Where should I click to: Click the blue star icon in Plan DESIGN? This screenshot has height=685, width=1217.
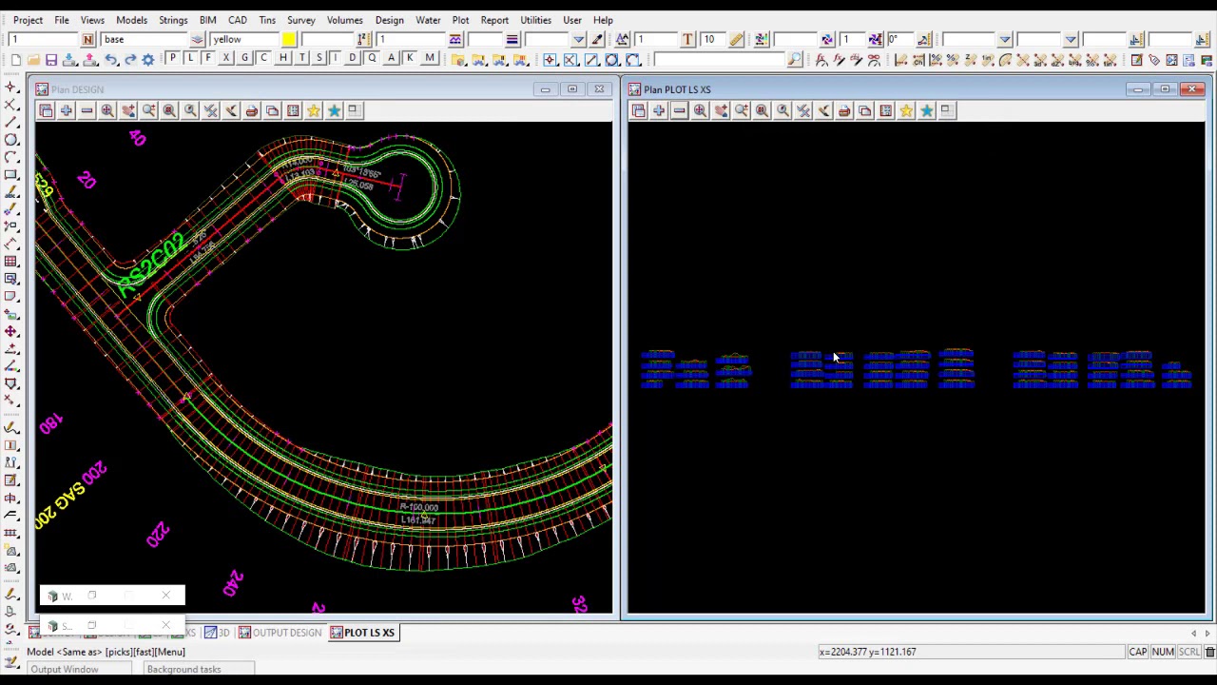click(334, 110)
